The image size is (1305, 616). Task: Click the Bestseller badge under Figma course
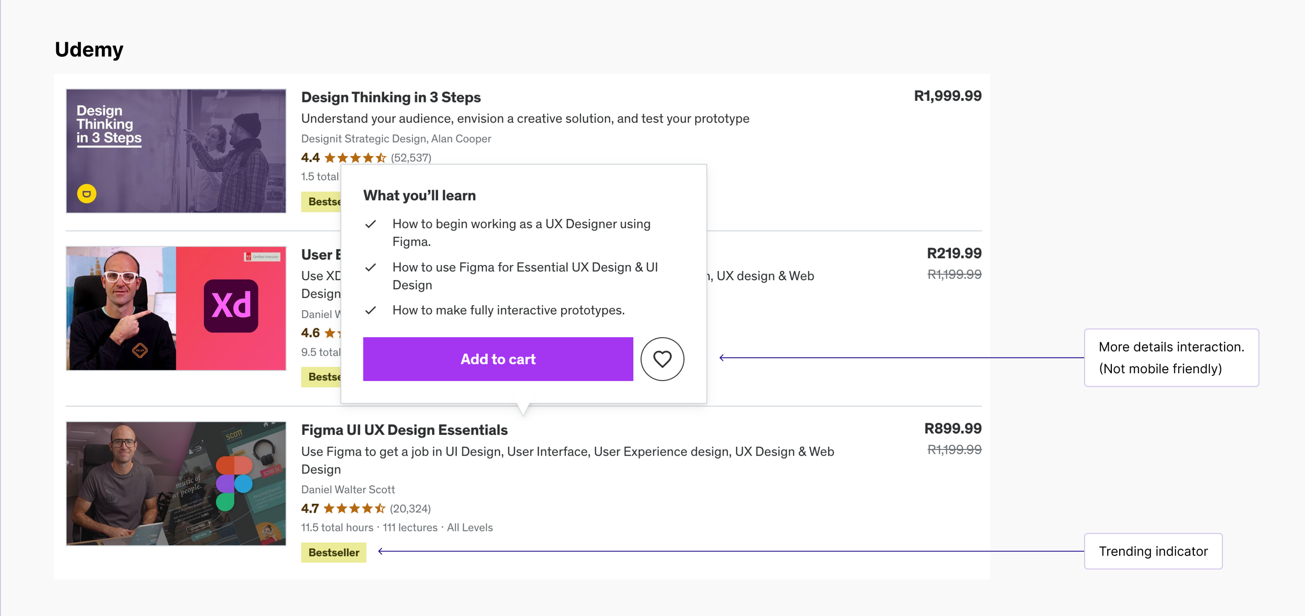click(x=334, y=552)
